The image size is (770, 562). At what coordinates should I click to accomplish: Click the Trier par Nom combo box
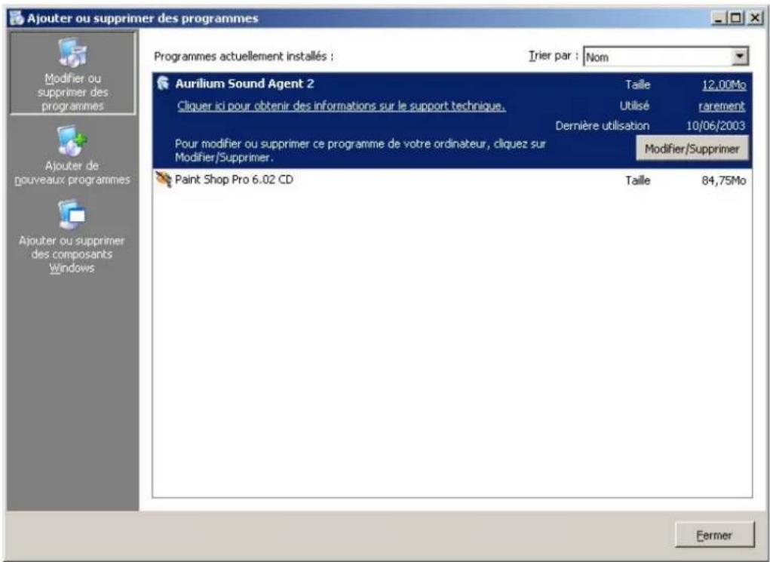click(x=666, y=56)
